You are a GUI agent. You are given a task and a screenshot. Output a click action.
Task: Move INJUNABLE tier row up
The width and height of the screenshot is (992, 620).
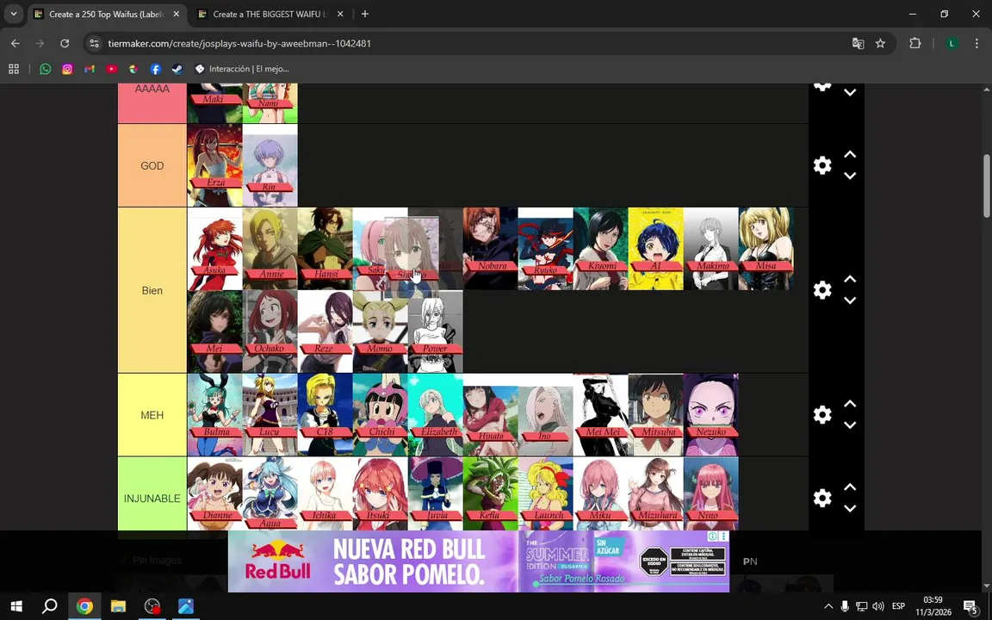pyautogui.click(x=850, y=487)
